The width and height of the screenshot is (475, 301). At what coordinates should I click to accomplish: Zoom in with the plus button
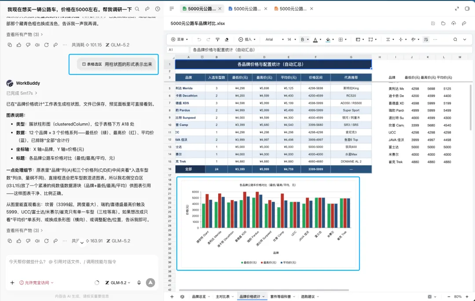[467, 297]
